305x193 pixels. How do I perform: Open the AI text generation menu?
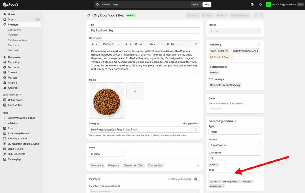coord(94,44)
